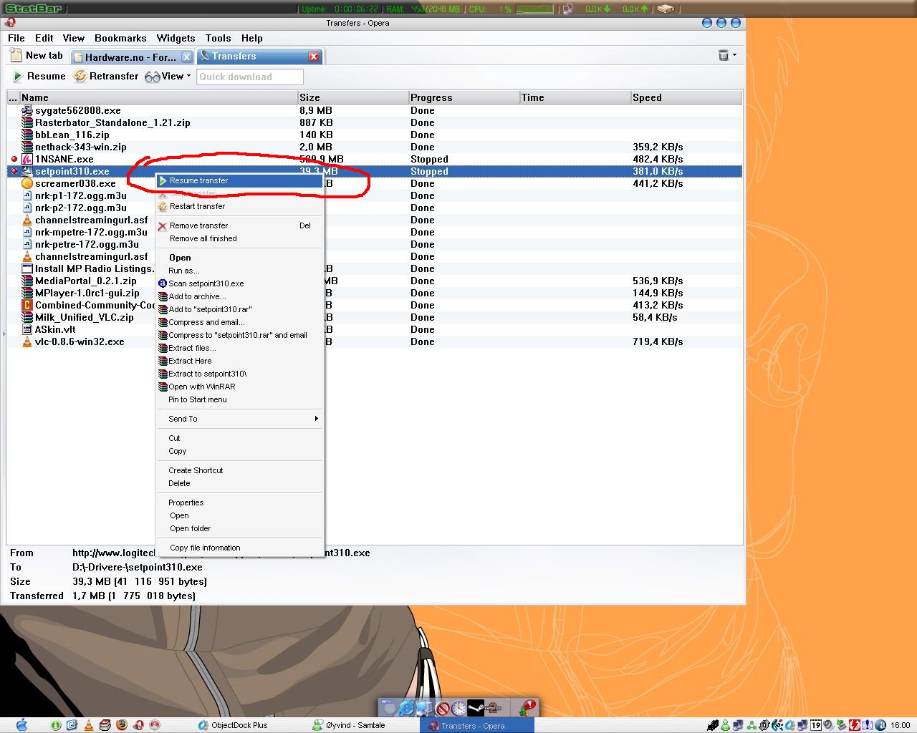Sort transfers by the Speed column header
Image resolution: width=917 pixels, height=733 pixels.
[686, 97]
